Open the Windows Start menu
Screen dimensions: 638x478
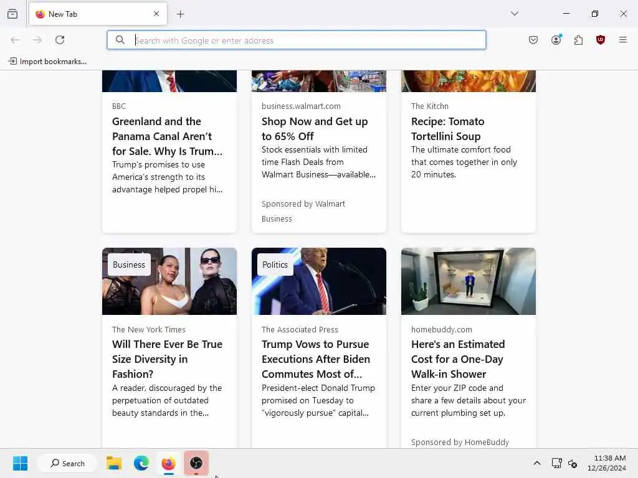pos(20,463)
